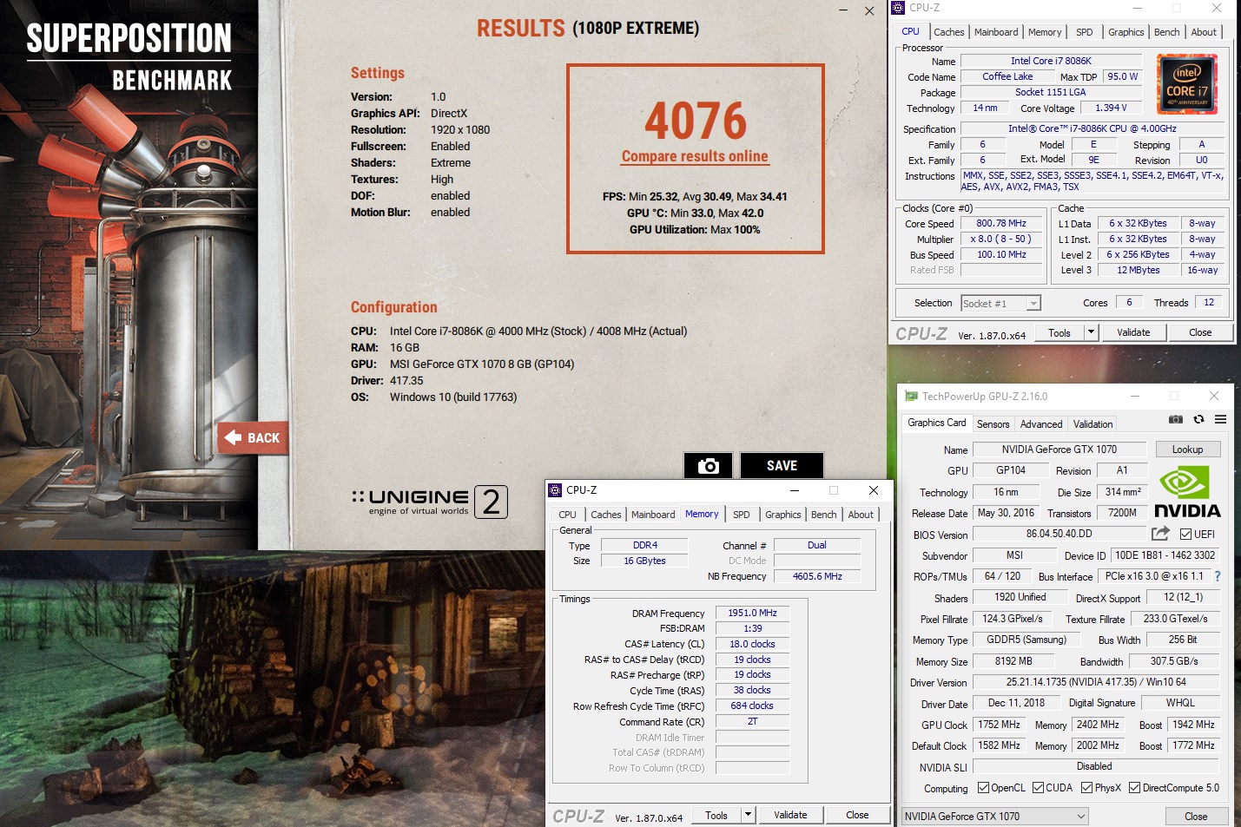Click the BIOS Version field 86.04.50.40.DD
The height and width of the screenshot is (827, 1241).
pyautogui.click(x=1059, y=534)
